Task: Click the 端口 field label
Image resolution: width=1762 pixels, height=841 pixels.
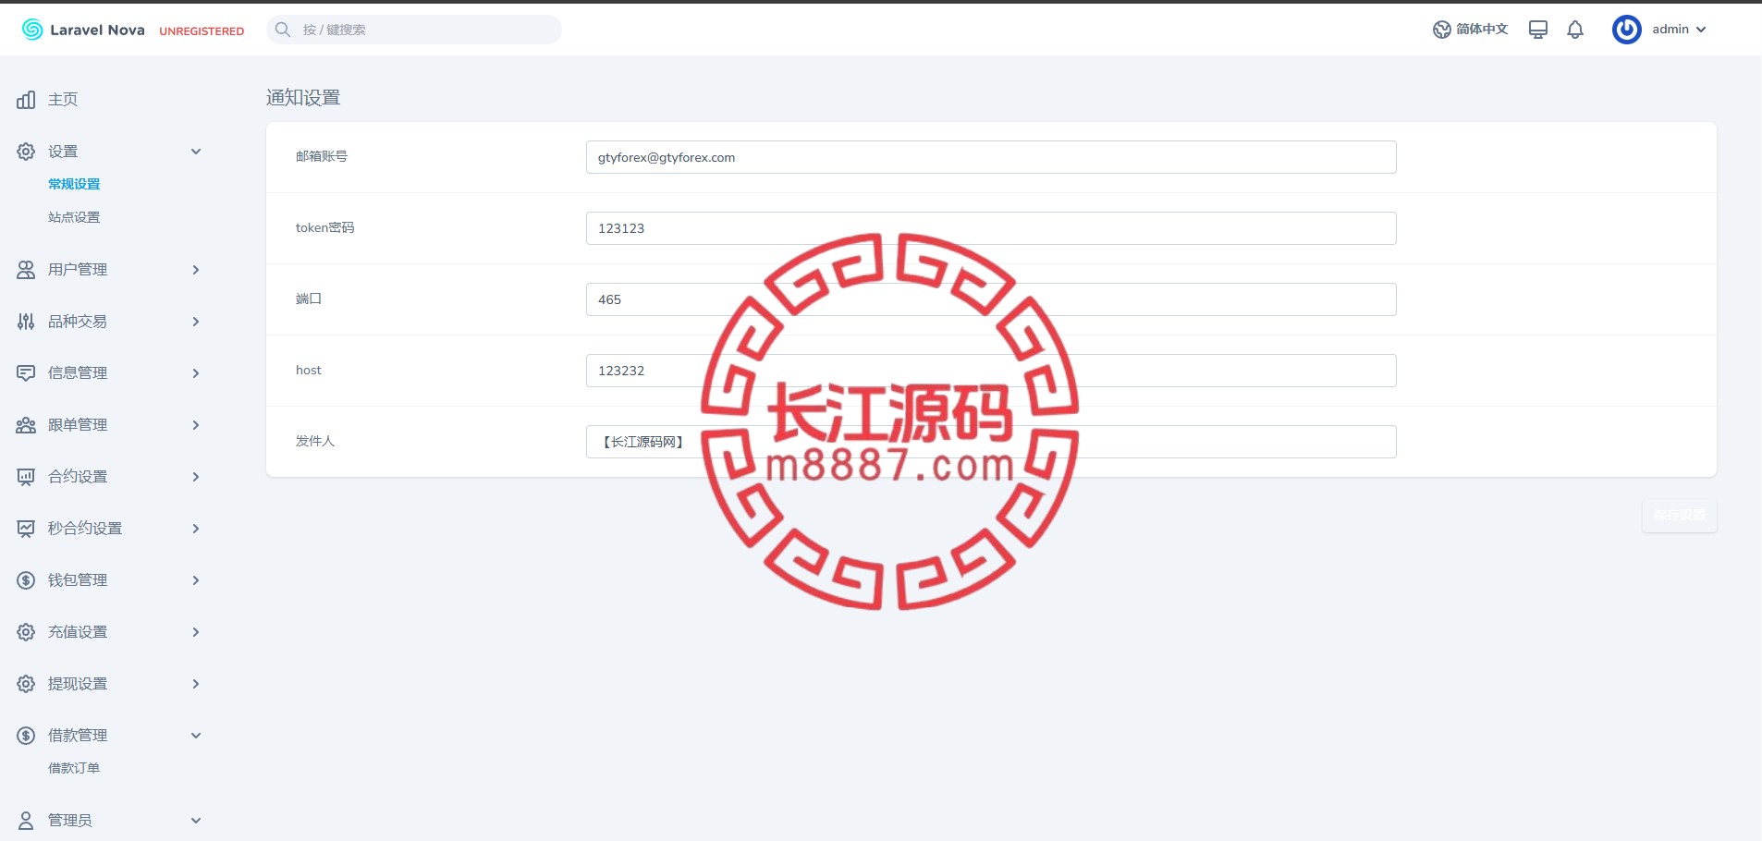Action: [309, 299]
